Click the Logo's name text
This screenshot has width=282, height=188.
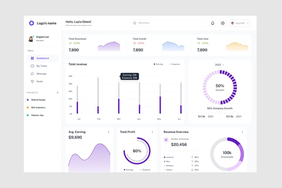pos(47,23)
